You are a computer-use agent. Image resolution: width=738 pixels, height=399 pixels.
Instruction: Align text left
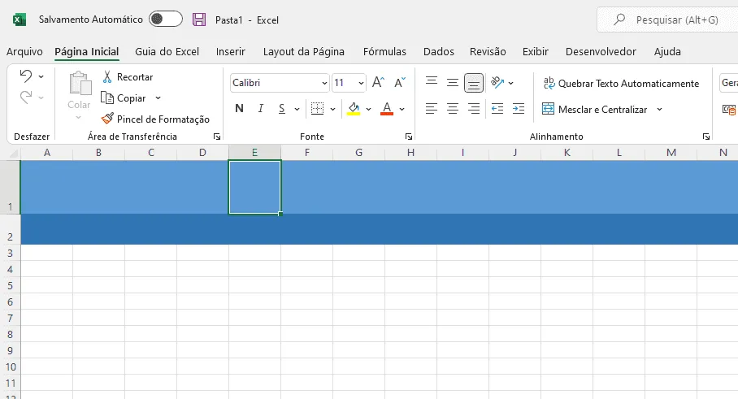point(431,109)
